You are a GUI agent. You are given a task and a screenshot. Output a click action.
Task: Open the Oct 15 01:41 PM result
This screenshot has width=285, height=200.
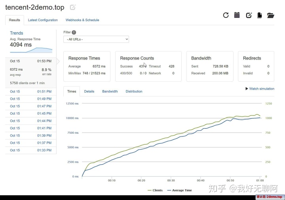pos(31,128)
